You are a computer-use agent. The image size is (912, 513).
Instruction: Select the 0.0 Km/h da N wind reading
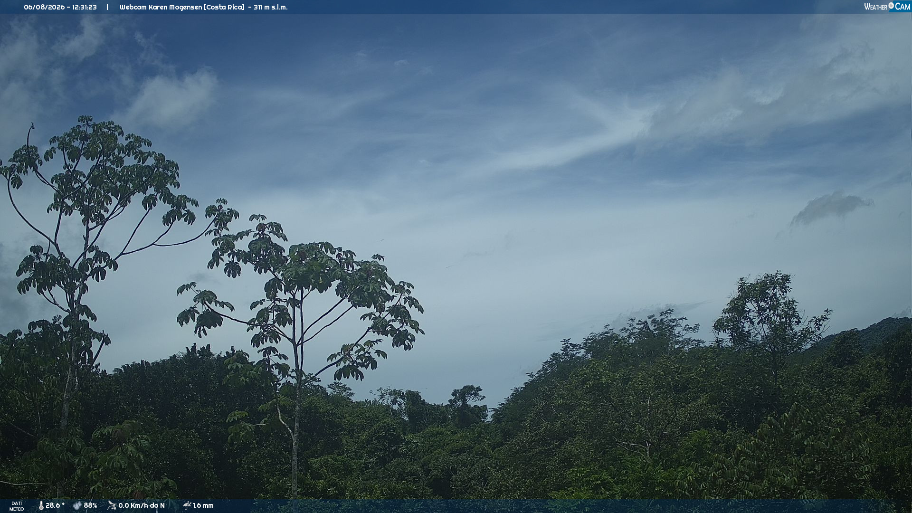pyautogui.click(x=142, y=505)
